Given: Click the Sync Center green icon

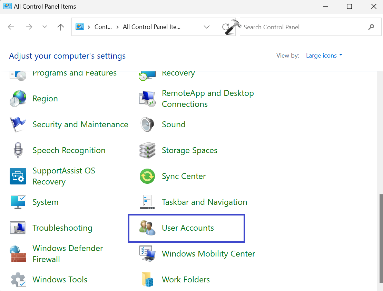Looking at the screenshot, I should [x=147, y=176].
